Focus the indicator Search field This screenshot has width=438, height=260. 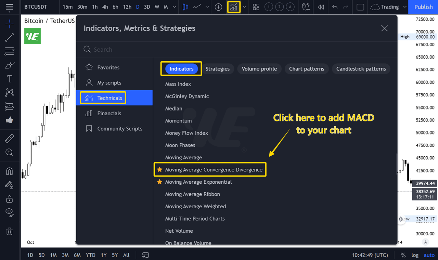(236, 50)
